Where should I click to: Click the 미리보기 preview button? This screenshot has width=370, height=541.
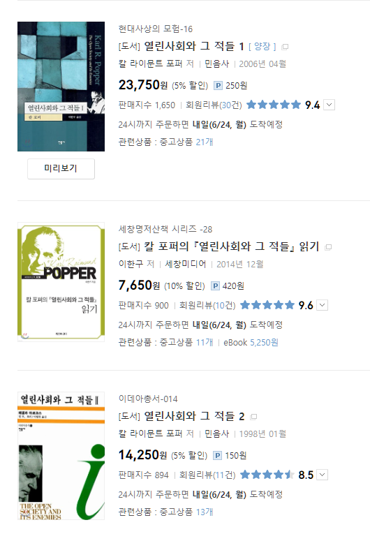[61, 169]
